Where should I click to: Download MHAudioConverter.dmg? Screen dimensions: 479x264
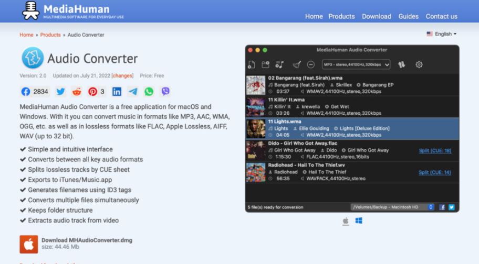pyautogui.click(x=87, y=240)
